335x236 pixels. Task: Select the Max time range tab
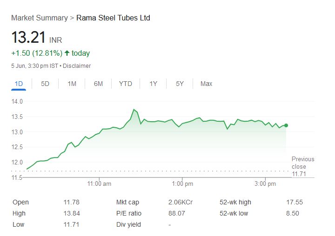(206, 84)
